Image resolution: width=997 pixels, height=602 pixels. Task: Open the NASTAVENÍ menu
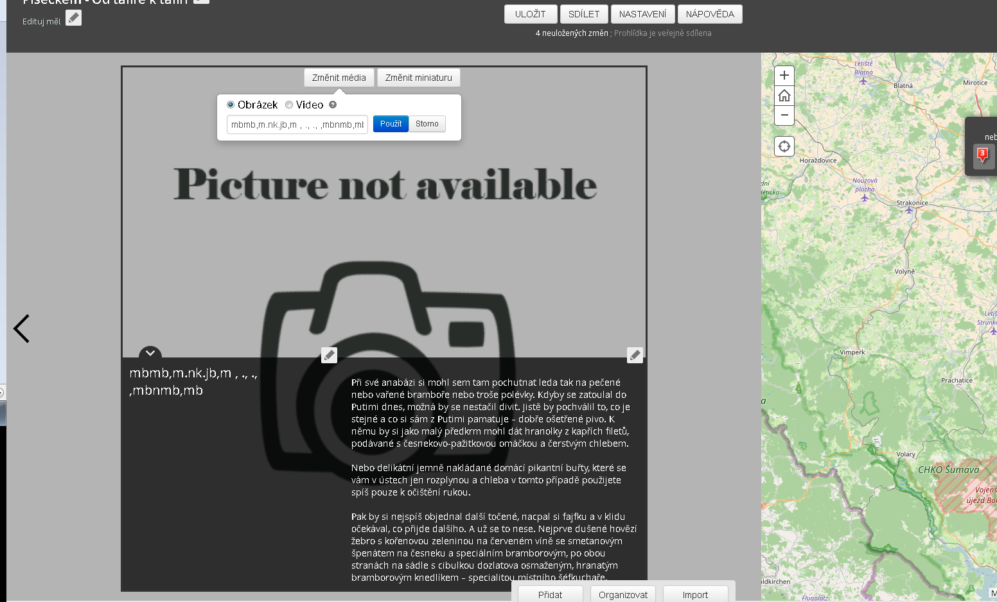pos(643,14)
